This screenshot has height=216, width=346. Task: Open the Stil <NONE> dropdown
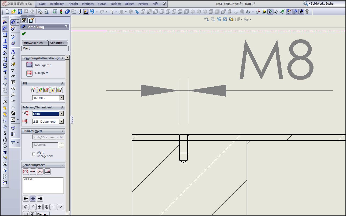pos(62,98)
